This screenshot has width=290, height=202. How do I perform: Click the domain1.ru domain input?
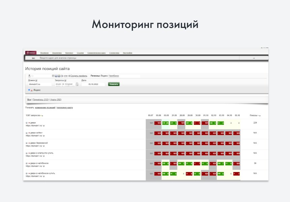[40, 84]
